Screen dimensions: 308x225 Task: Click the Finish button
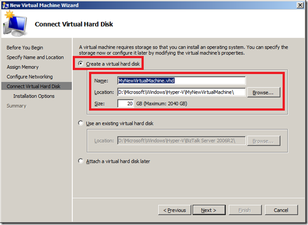[245, 210]
